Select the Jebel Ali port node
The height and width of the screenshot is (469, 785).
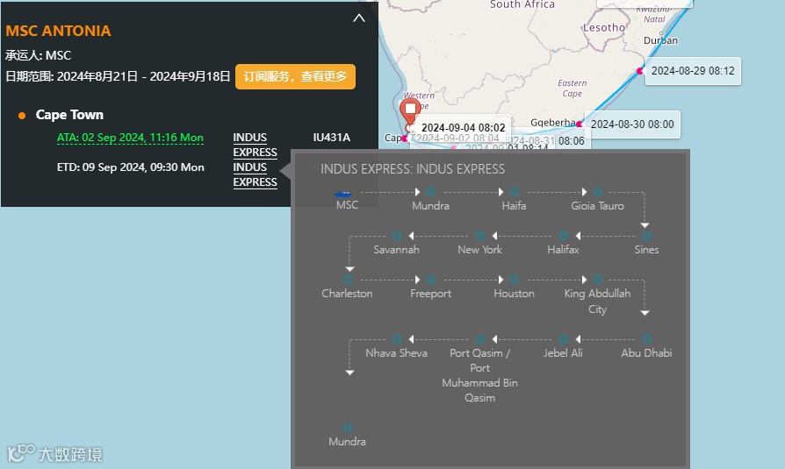(563, 339)
